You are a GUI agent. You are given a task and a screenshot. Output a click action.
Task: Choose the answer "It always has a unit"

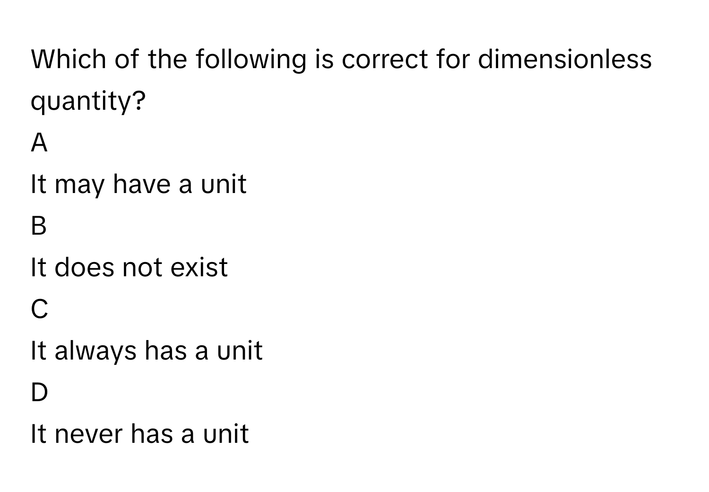[x=146, y=351]
